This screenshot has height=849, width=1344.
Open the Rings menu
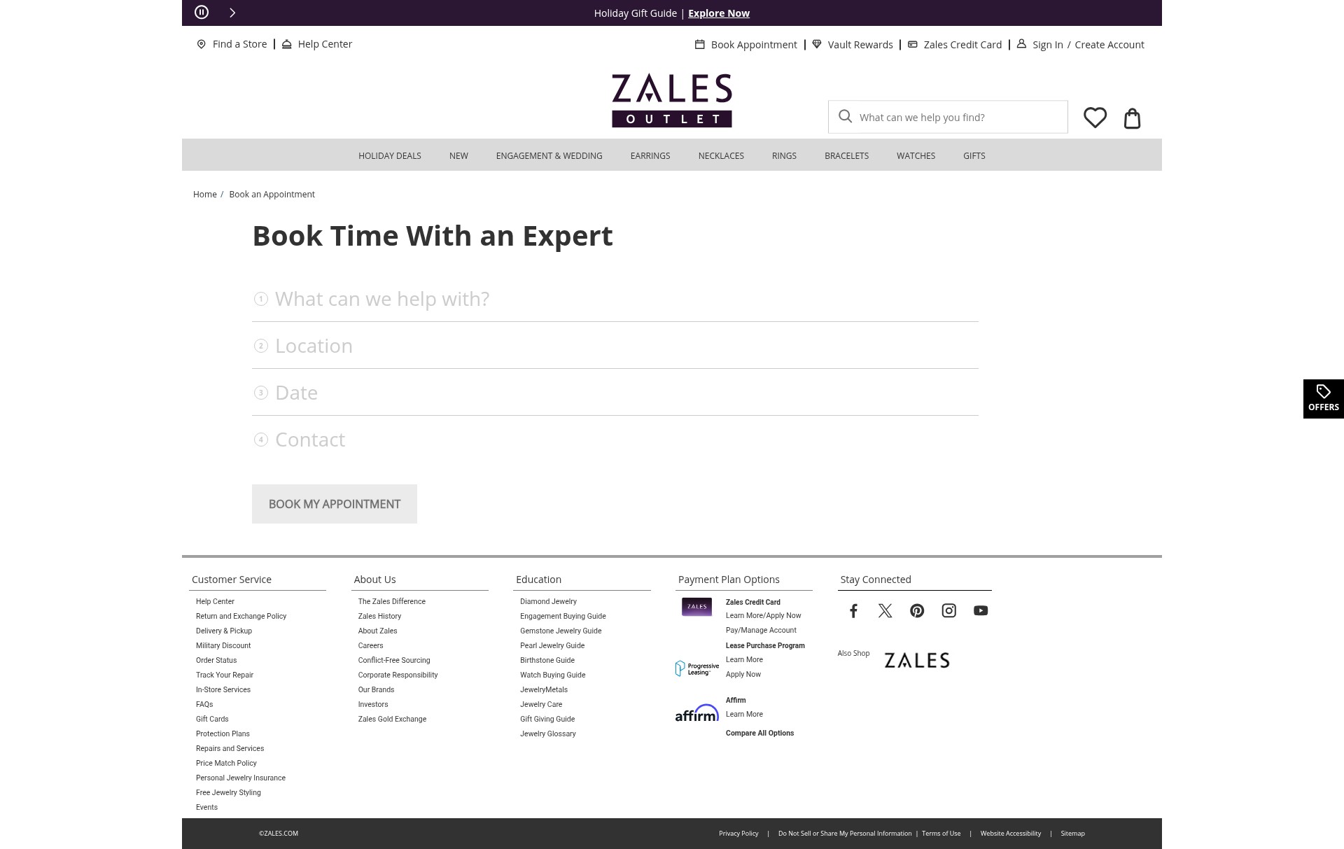tap(784, 155)
